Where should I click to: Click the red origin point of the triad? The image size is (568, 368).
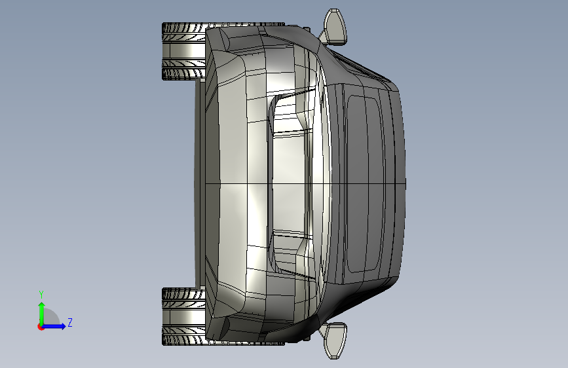tap(41, 327)
